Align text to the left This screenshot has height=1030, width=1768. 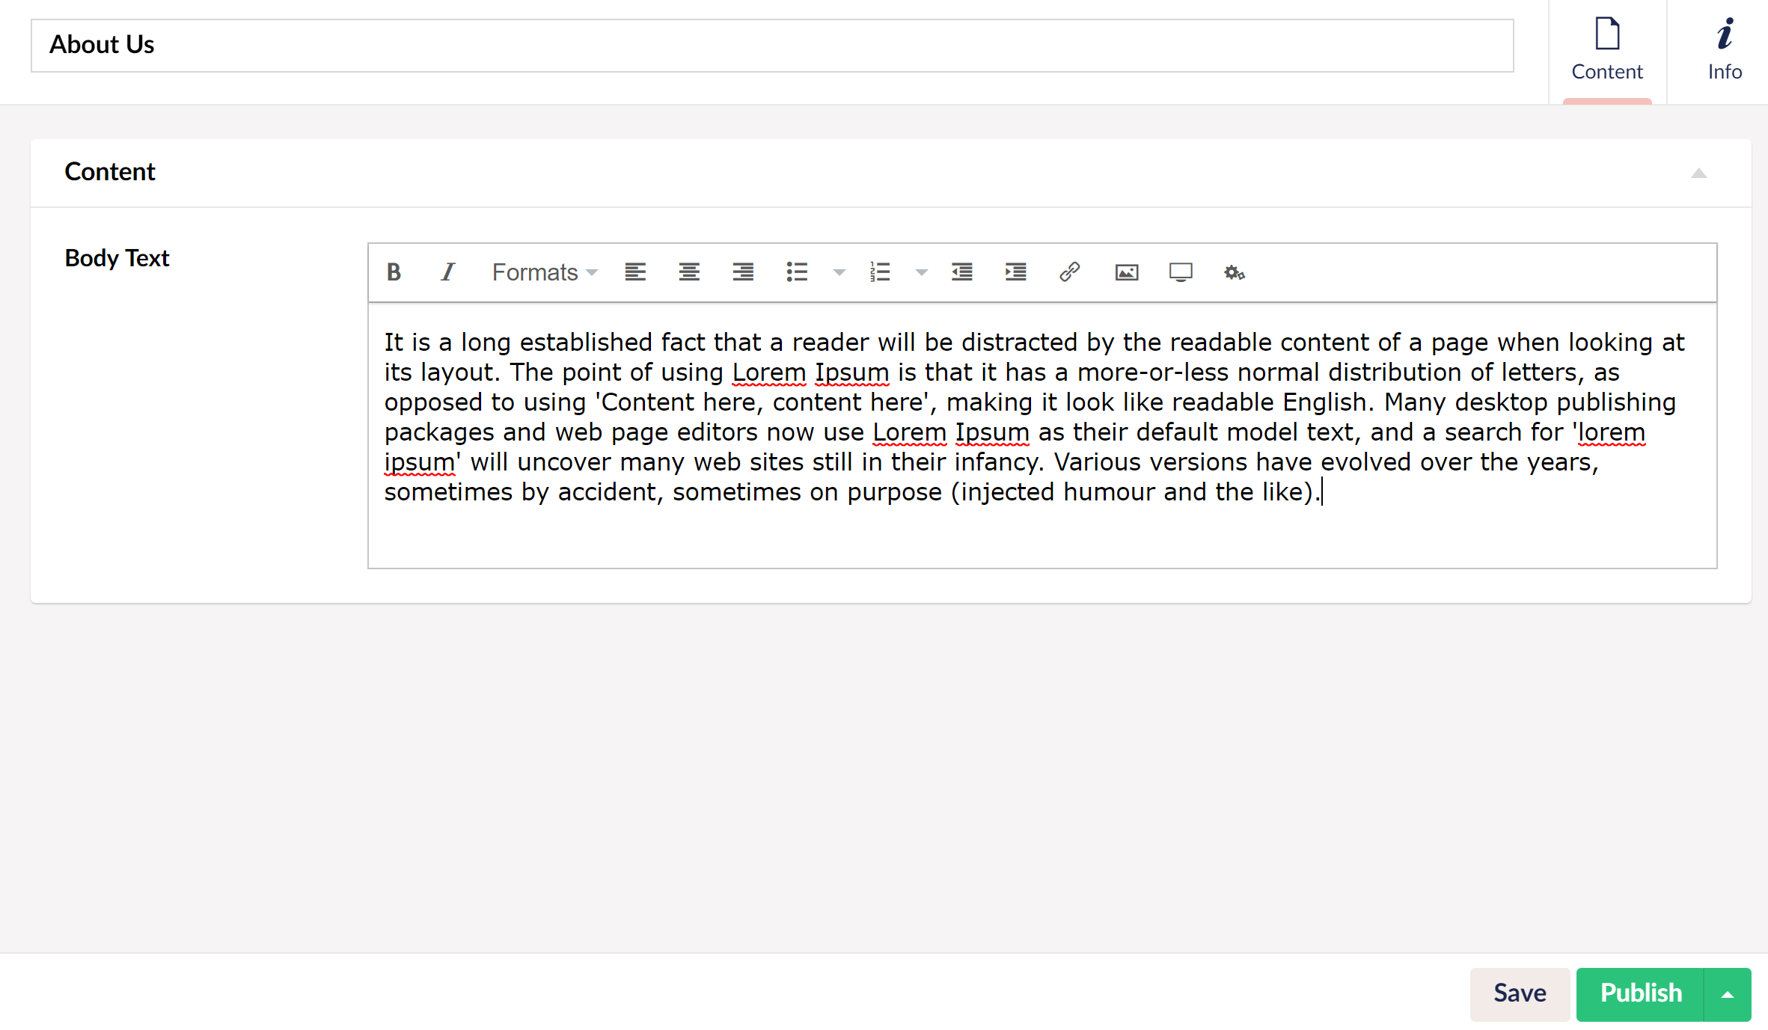635,272
